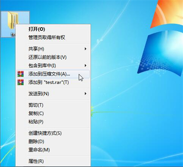Choose 打开(O) from the context menu
The height and width of the screenshot is (167, 183).
coord(53,29)
